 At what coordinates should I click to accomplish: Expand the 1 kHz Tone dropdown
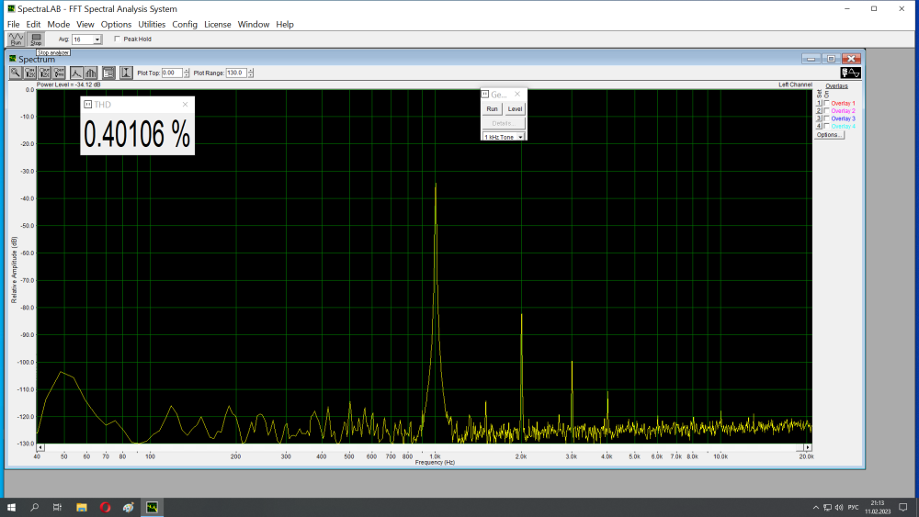521,137
